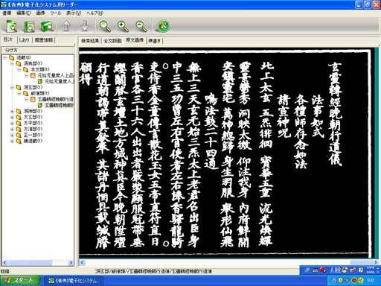Click the plain magnifier fit-view icon

click(105, 26)
